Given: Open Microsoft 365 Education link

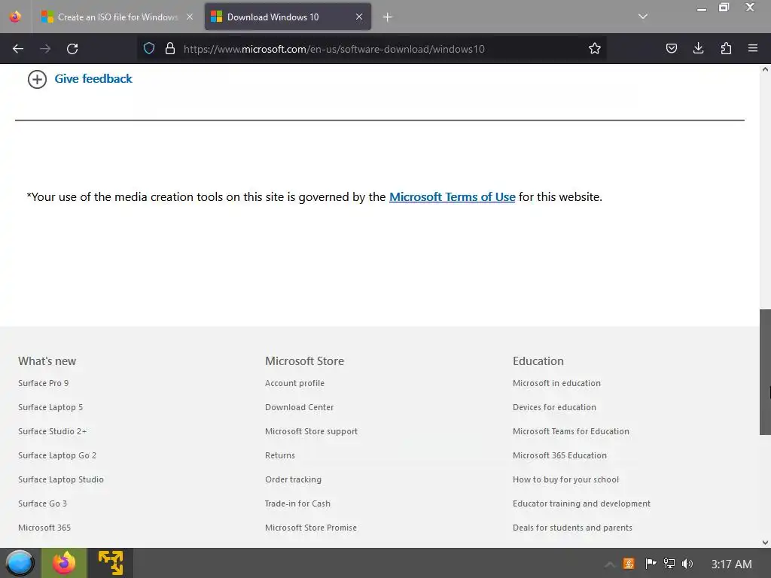Looking at the screenshot, I should click(x=559, y=455).
